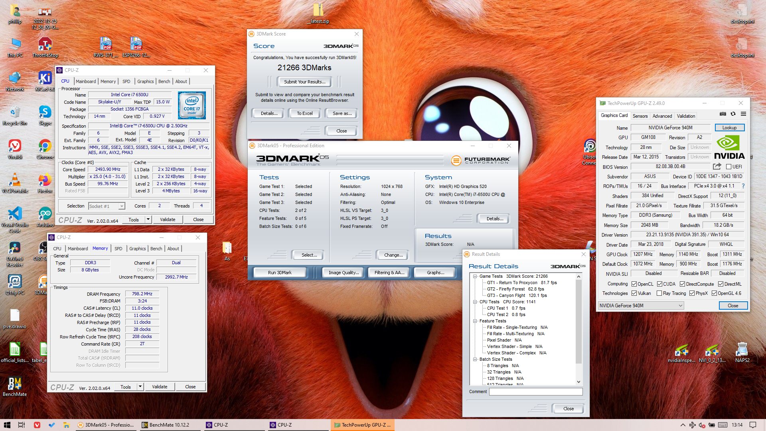Image resolution: width=766 pixels, height=431 pixels.
Task: Click the Comment input field in Result Details
Action: [536, 391]
